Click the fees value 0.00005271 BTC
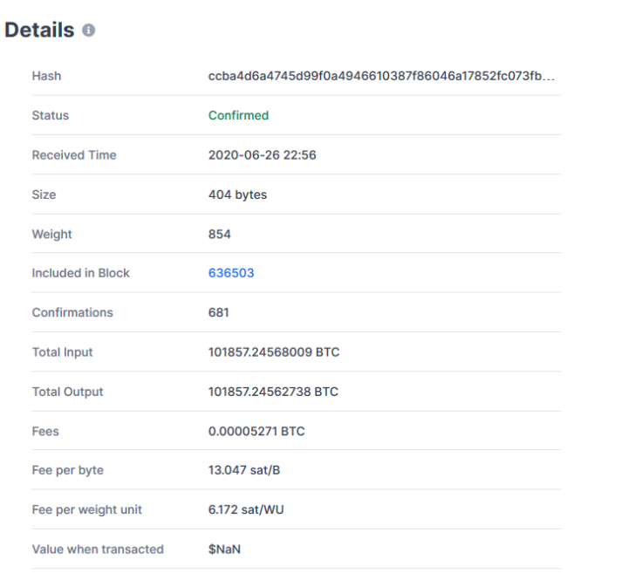This screenshot has height=587, width=642. [x=256, y=432]
